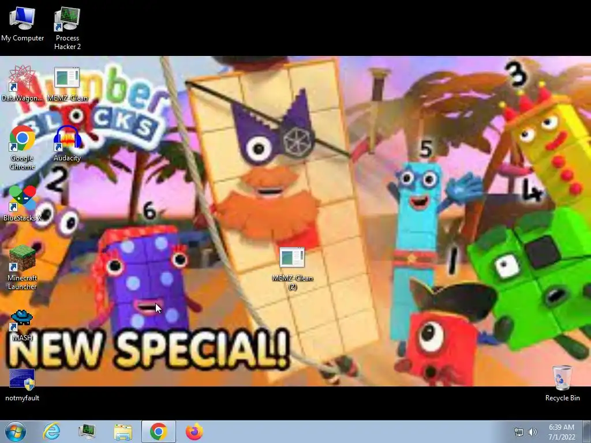Launch Firefox from the taskbar
Image resolution: width=591 pixels, height=443 pixels.
(x=194, y=431)
